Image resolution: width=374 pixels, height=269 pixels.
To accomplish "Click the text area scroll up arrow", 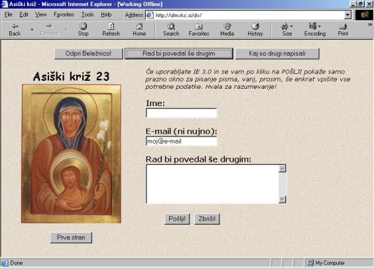I will [x=282, y=168].
